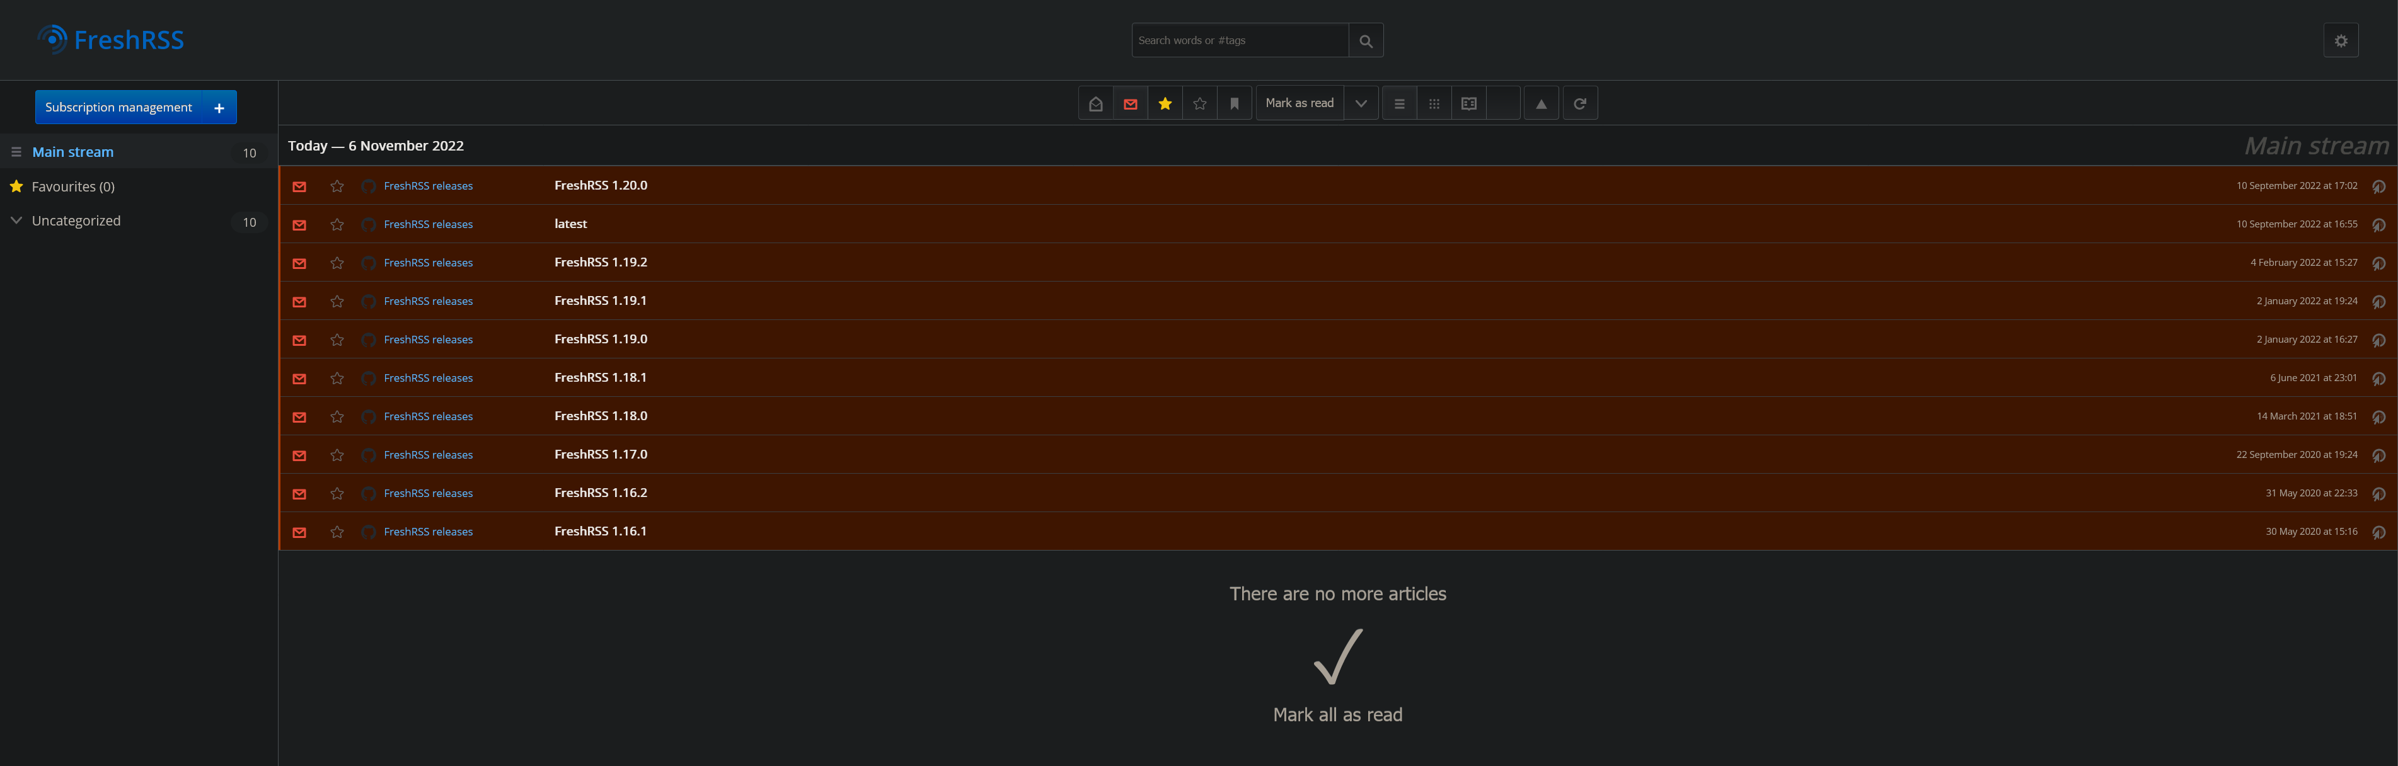Viewport: 2398px width, 766px height.
Task: Switch to global grid view
Action: (x=1434, y=103)
